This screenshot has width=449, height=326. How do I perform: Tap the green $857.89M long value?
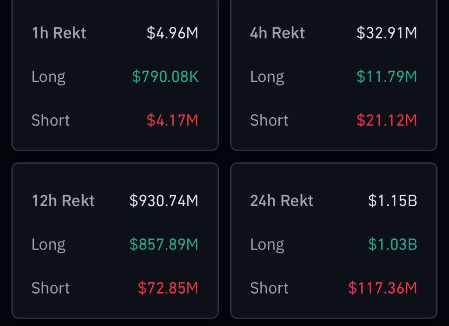[x=164, y=245]
